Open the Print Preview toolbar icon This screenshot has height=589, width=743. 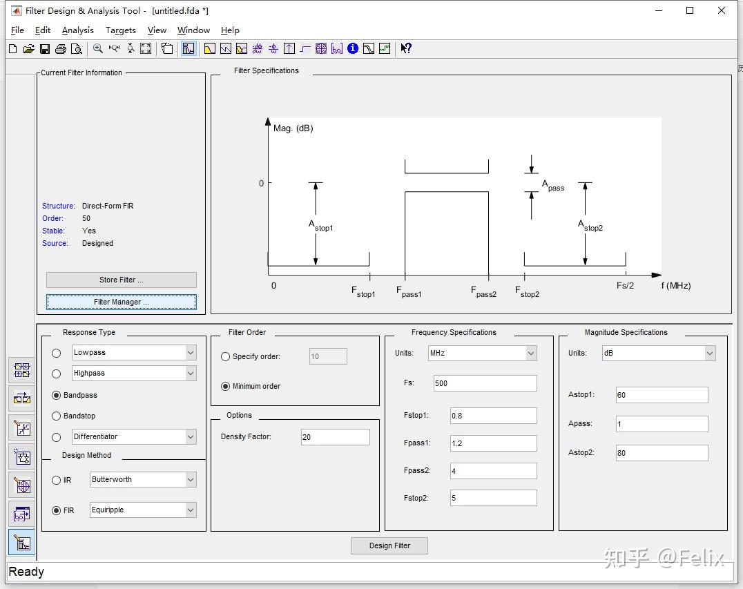pyautogui.click(x=77, y=48)
